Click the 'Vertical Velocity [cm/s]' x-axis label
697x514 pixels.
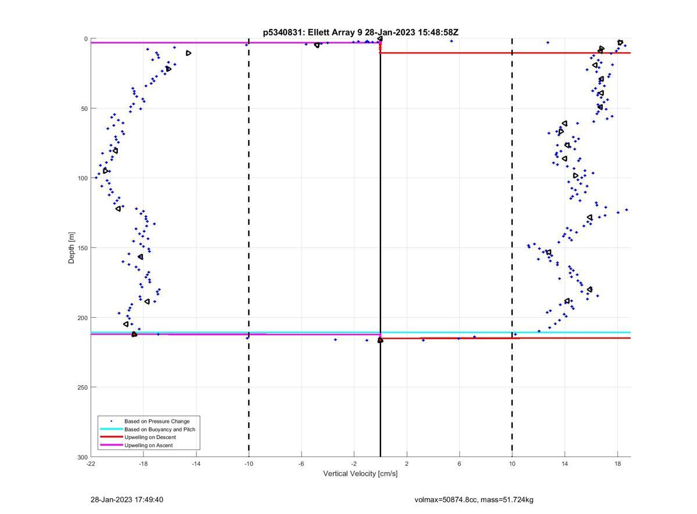pyautogui.click(x=360, y=474)
